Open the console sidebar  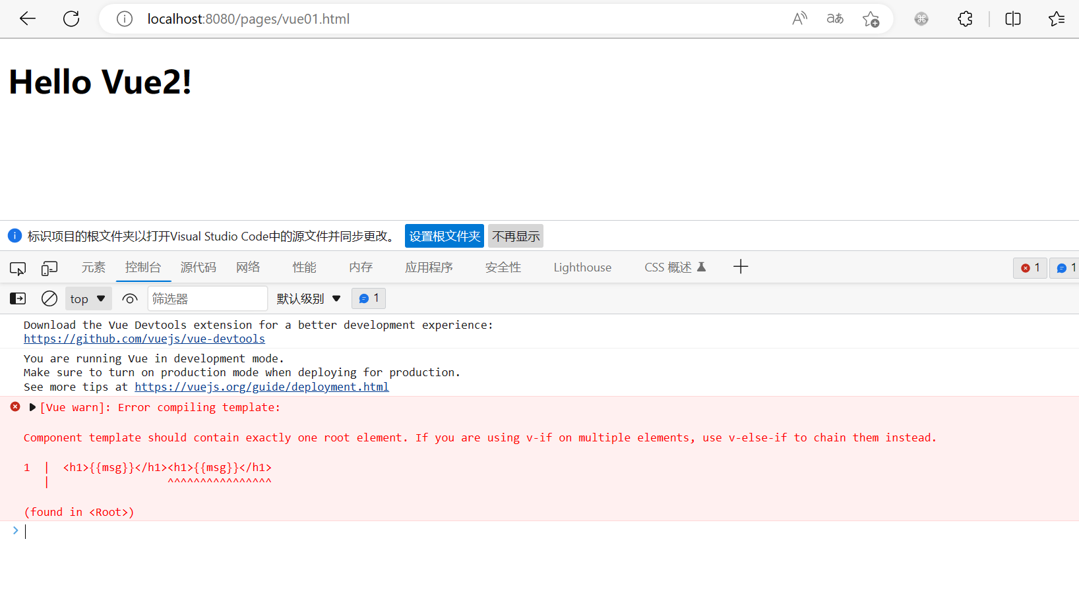[17, 298]
